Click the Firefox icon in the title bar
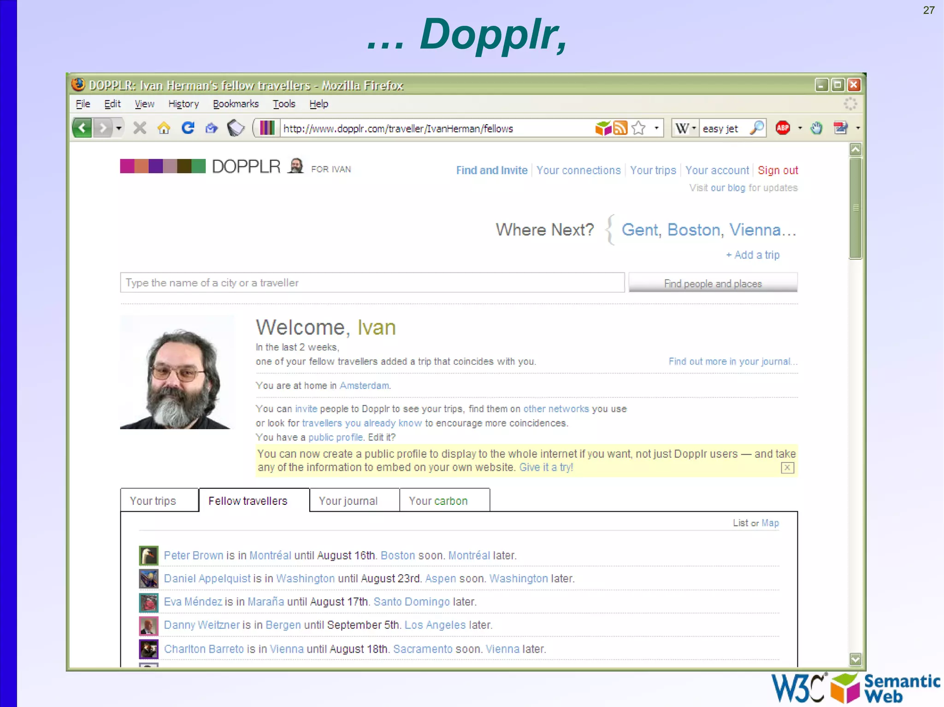 78,85
